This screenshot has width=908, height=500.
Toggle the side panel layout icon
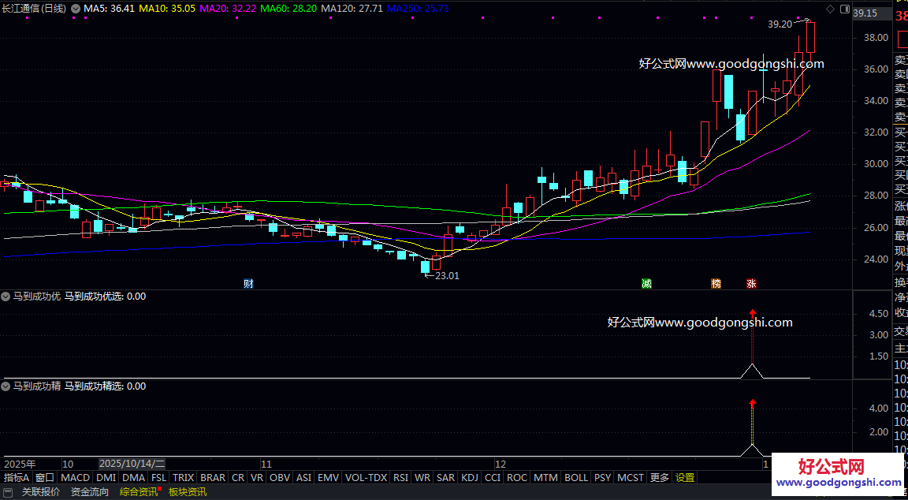(x=844, y=9)
